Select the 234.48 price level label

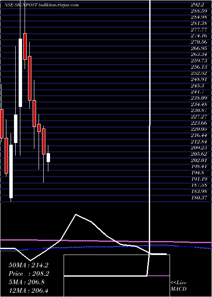point(199,105)
